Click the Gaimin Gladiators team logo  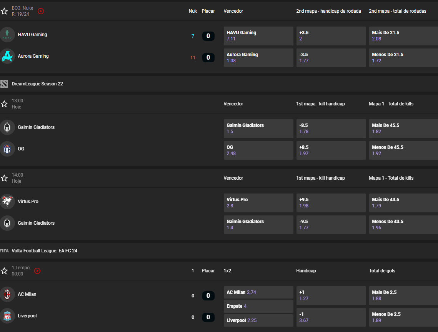[x=8, y=127]
